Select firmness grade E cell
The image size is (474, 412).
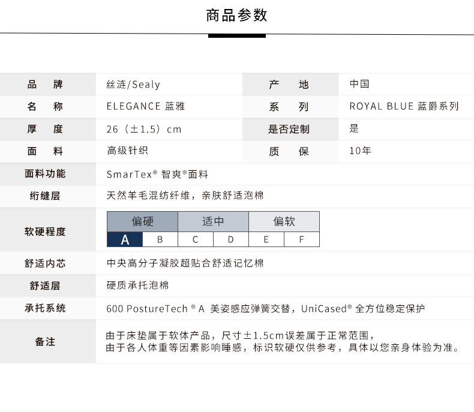click(266, 239)
